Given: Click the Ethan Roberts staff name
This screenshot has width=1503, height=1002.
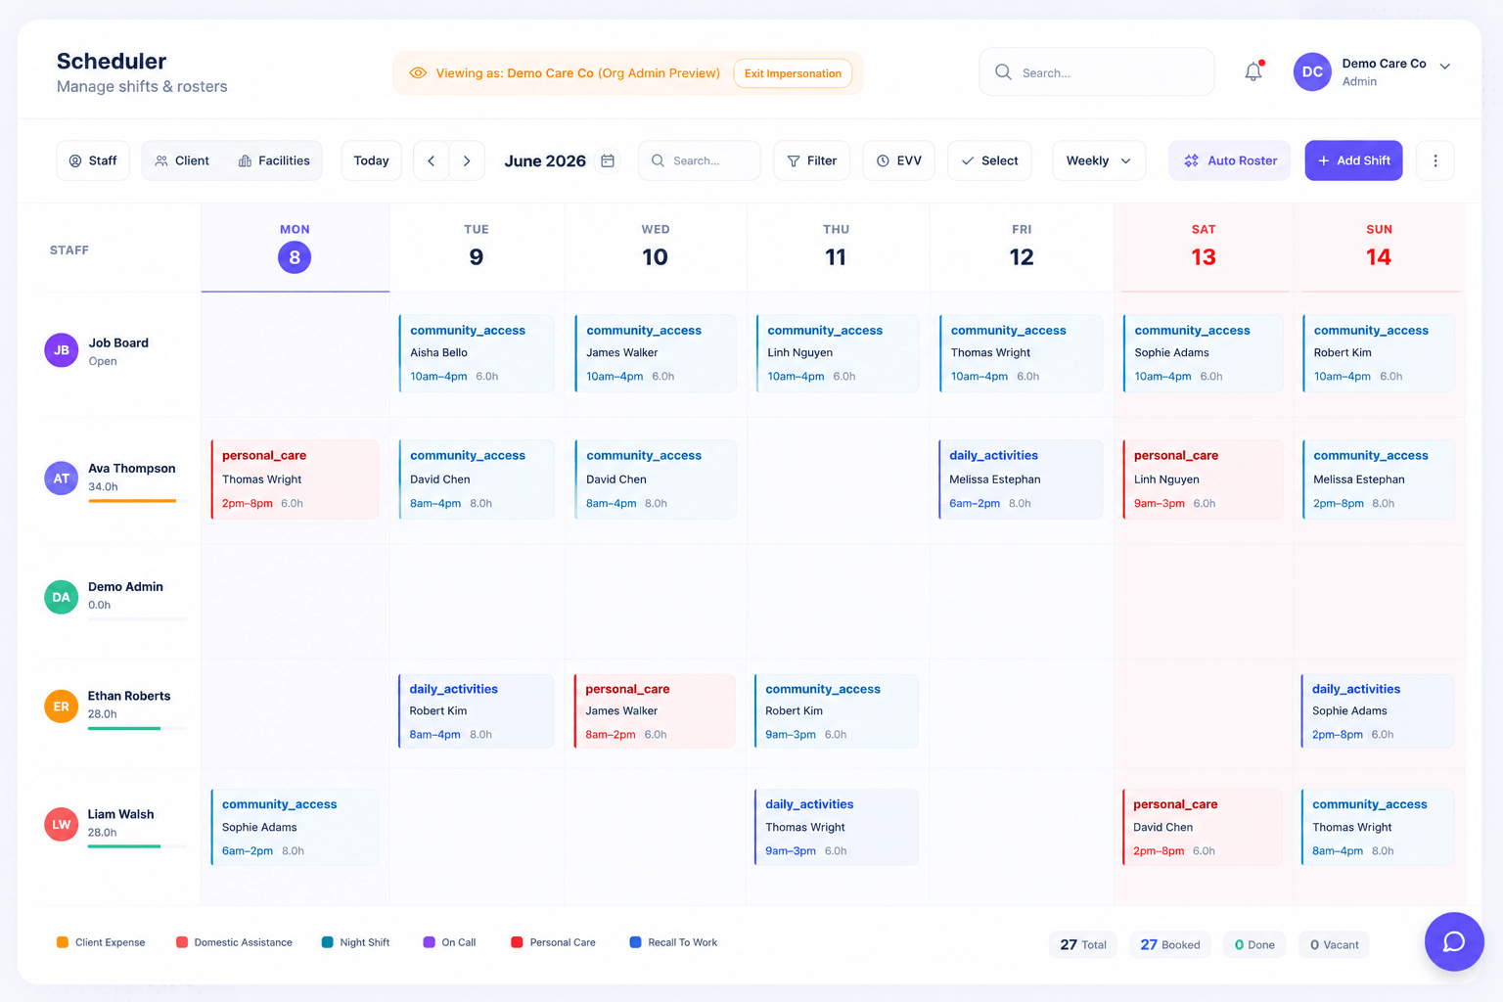Looking at the screenshot, I should click(129, 696).
